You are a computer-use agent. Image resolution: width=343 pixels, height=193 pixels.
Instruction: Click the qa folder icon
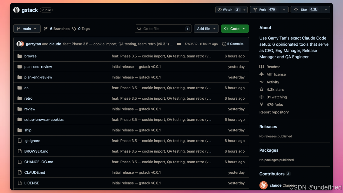pos(19,88)
